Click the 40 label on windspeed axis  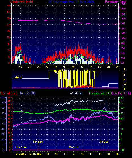pyautogui.click(x=8, y=12)
